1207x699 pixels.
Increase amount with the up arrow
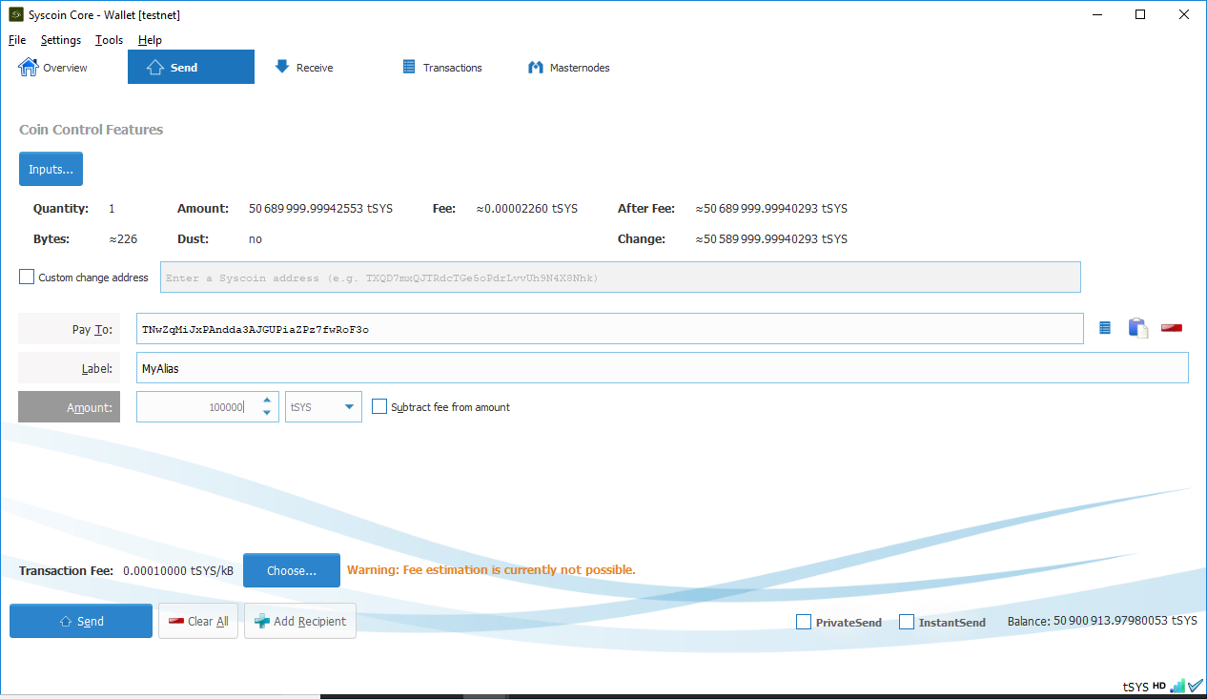pos(267,401)
